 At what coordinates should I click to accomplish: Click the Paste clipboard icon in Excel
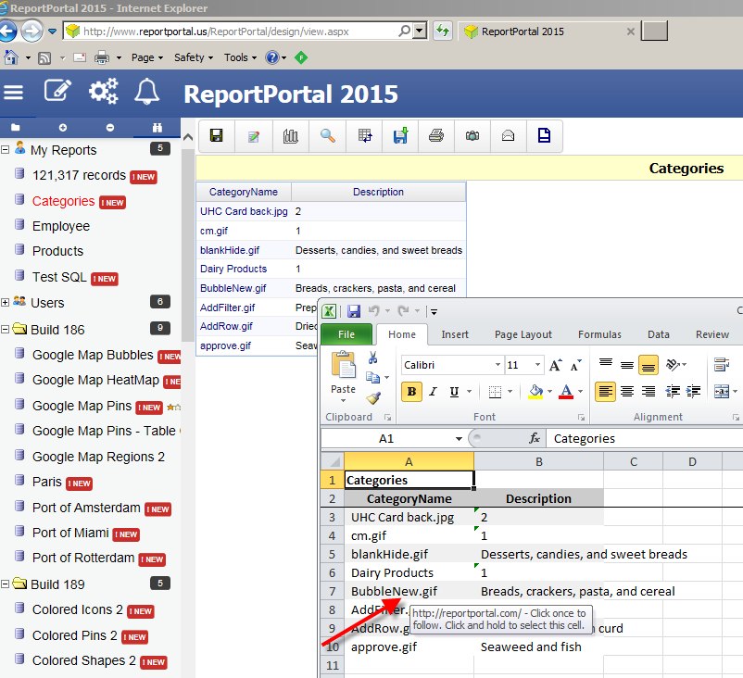point(343,365)
